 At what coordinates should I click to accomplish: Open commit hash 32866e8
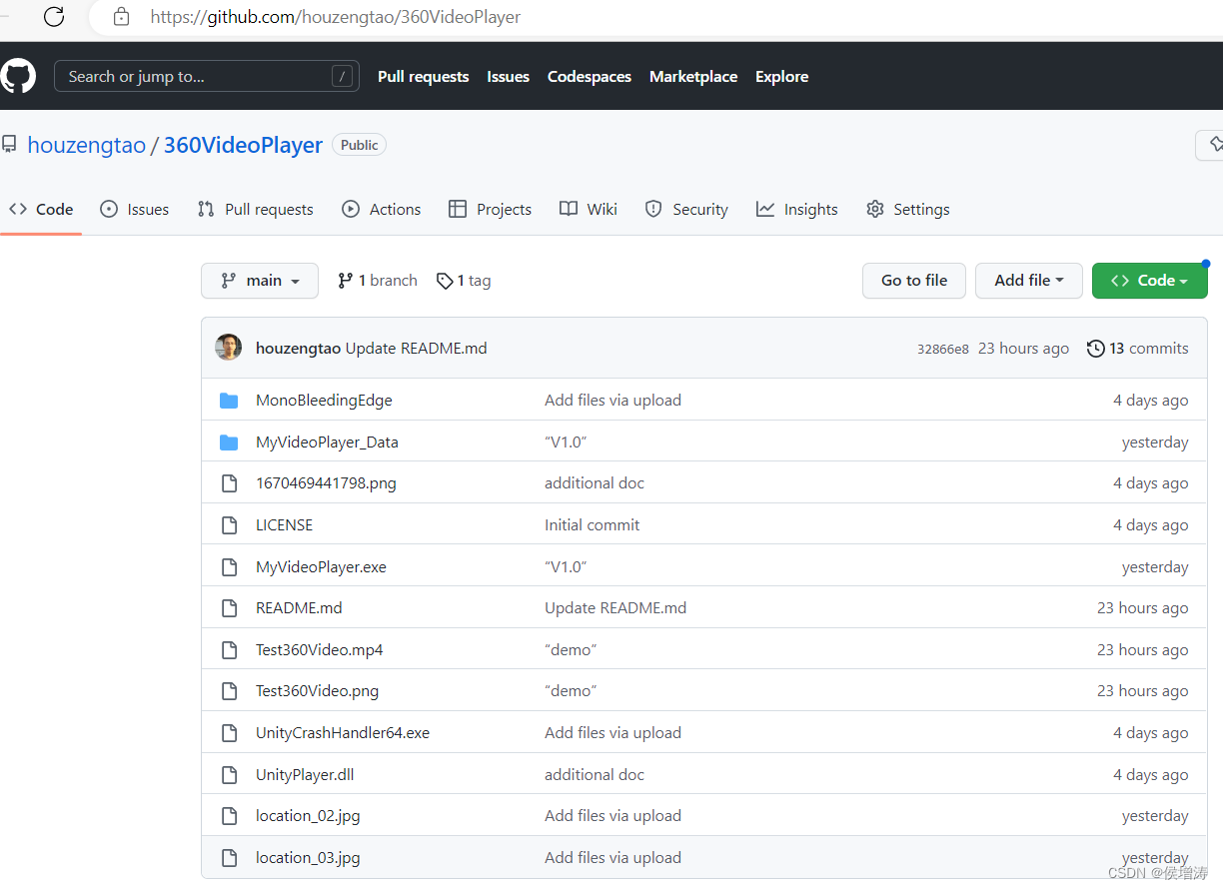(943, 350)
